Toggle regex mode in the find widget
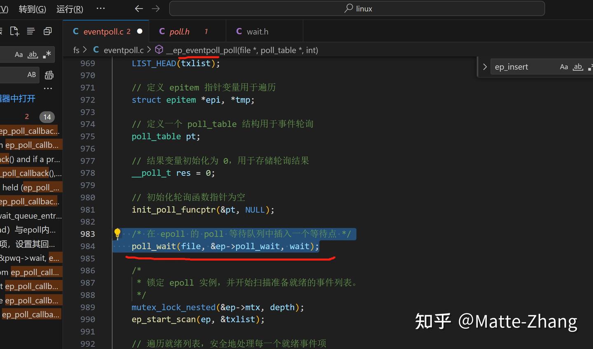 click(591, 67)
